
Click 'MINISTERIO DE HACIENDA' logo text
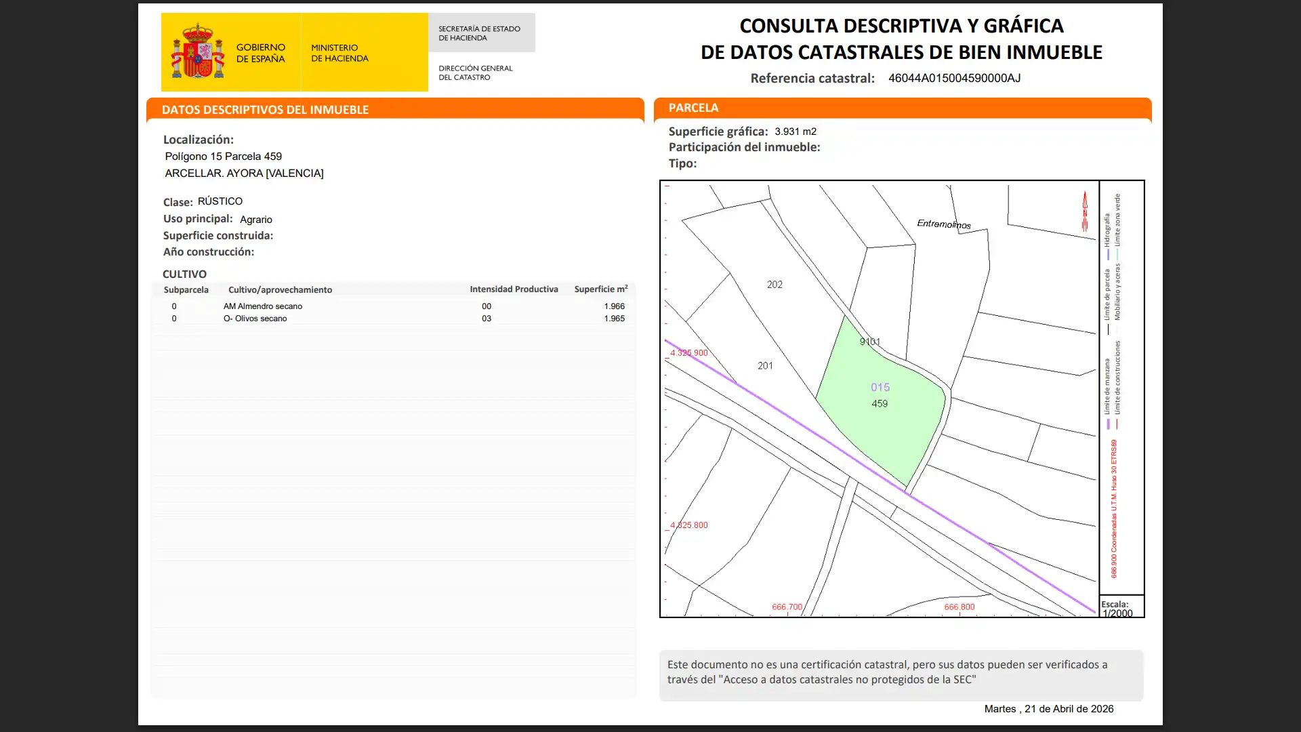coord(340,53)
